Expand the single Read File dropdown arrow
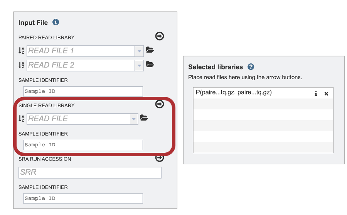The height and width of the screenshot is (215, 347). pyautogui.click(x=133, y=119)
